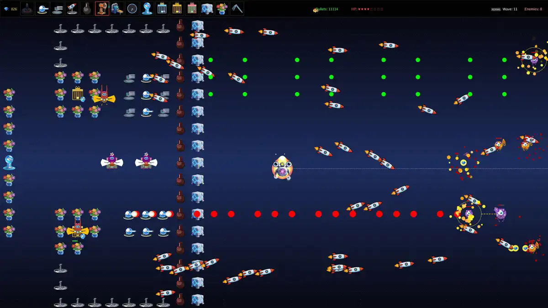Click the blue gem currency counter 826
This screenshot has width=548, height=308.
click(11, 9)
